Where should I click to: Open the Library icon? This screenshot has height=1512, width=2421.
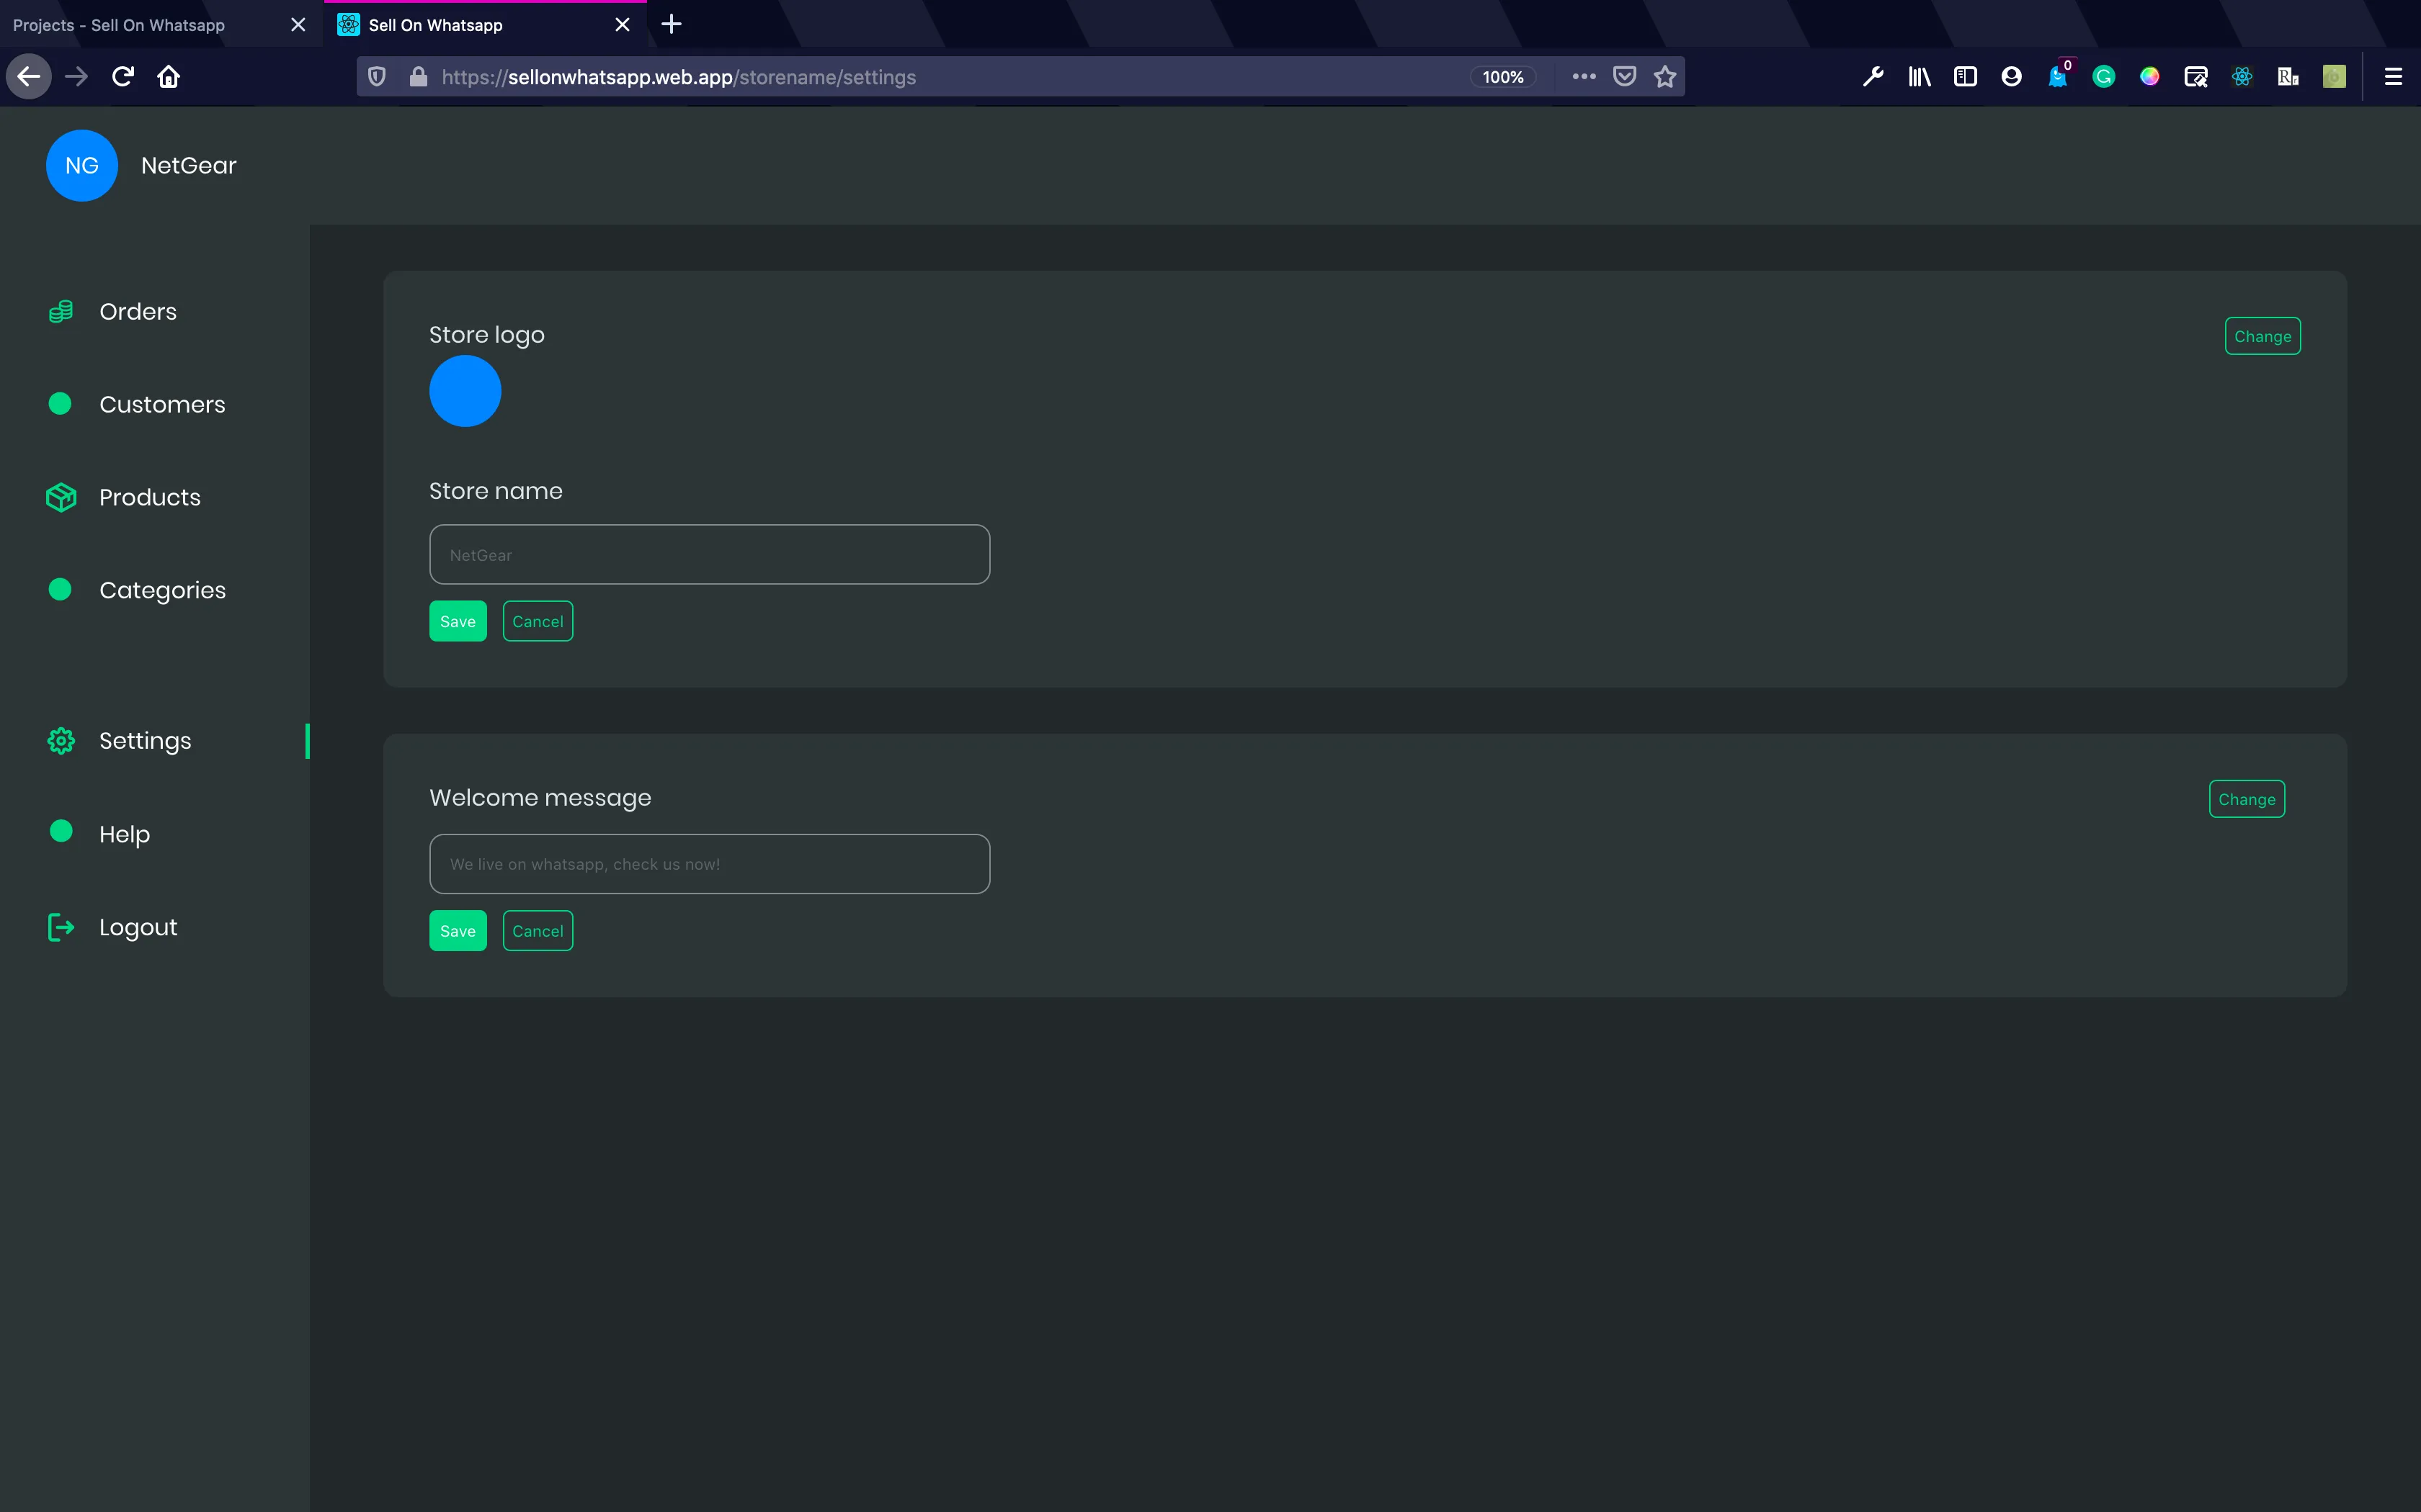(1919, 77)
